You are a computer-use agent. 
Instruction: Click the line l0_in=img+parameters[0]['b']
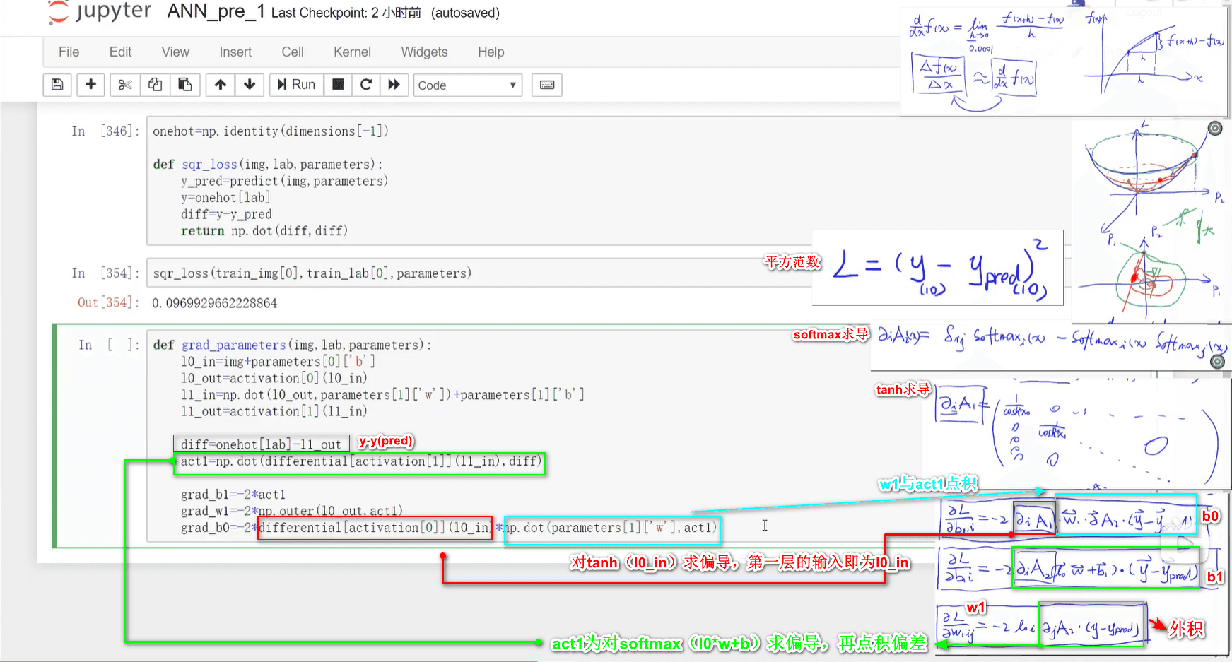278,362
